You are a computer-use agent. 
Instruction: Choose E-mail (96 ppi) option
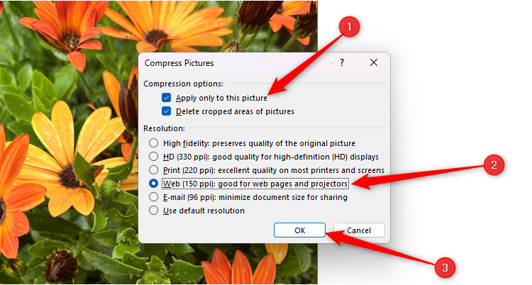[153, 197]
